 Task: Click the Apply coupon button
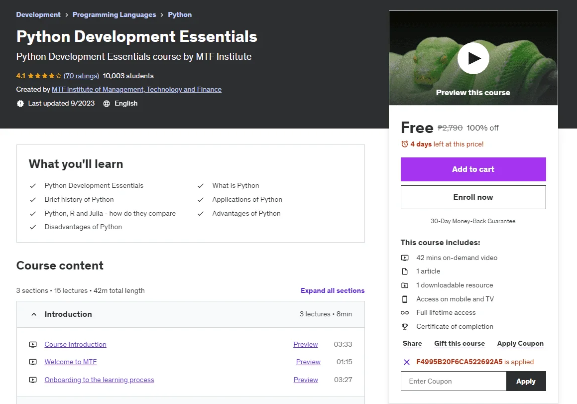(x=526, y=381)
